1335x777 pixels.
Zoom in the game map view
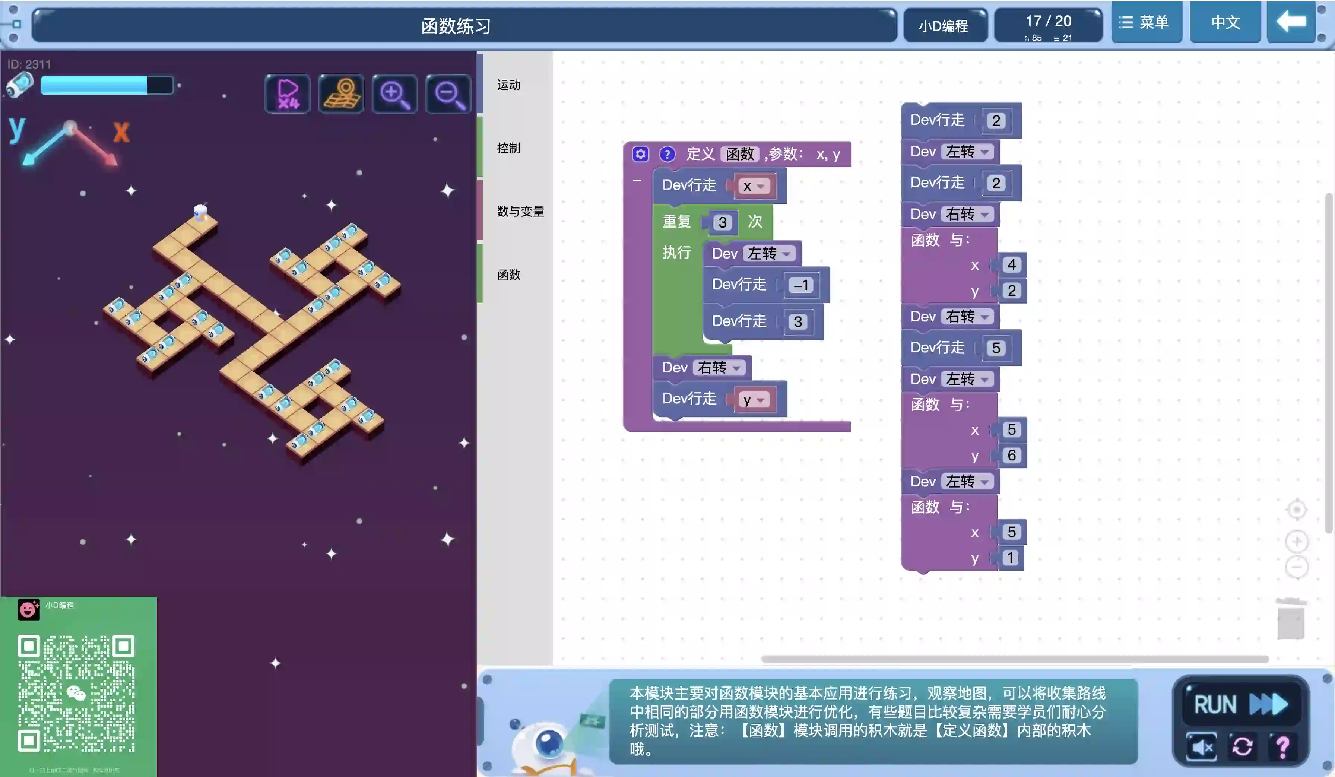(395, 94)
